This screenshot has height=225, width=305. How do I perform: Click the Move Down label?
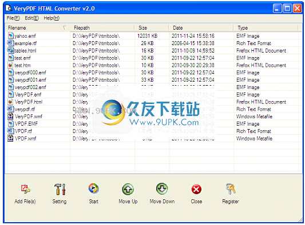click(162, 202)
